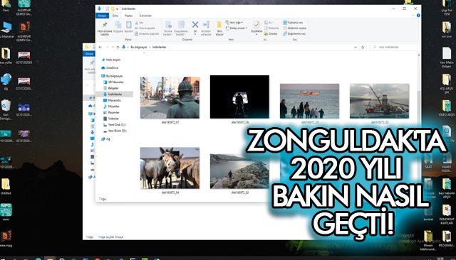Open the help icon in ribbon corner
456x260 pixels.
[418, 16]
